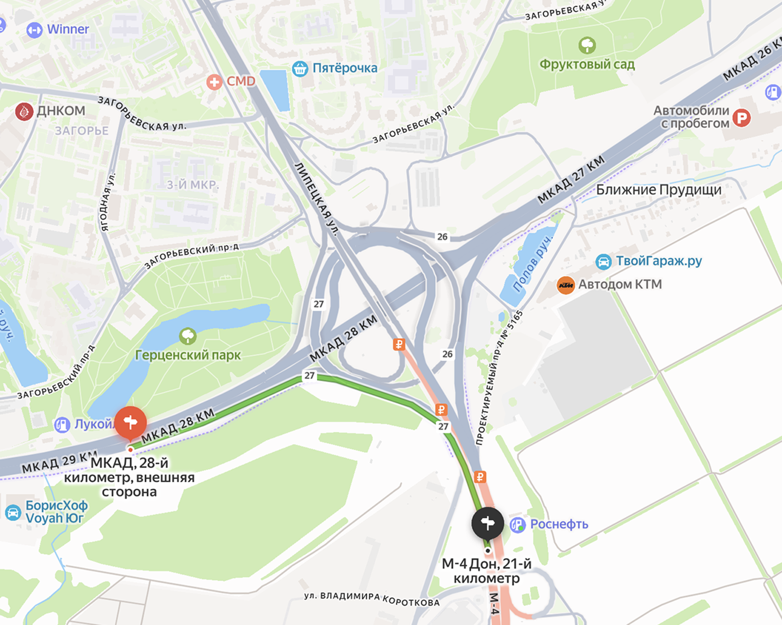Image resolution: width=782 pixels, height=625 pixels.
Task: Select the toll ruble marker above Роснефть
Action: (480, 477)
